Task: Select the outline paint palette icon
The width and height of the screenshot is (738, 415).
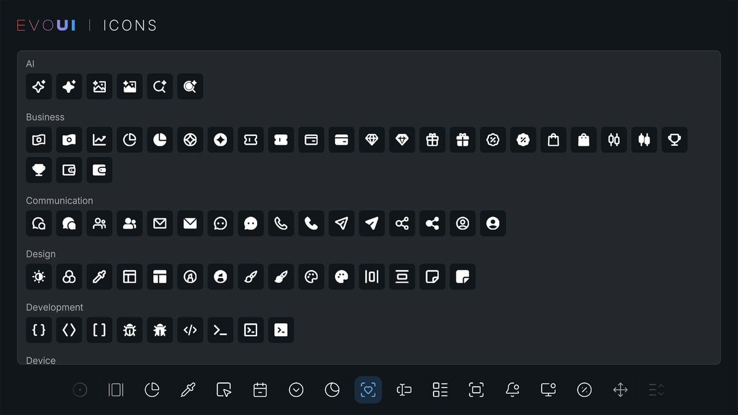Action: pyautogui.click(x=311, y=277)
